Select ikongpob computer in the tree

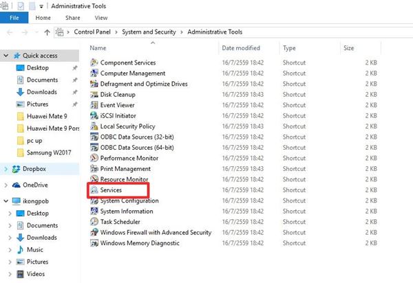[x=36, y=201]
